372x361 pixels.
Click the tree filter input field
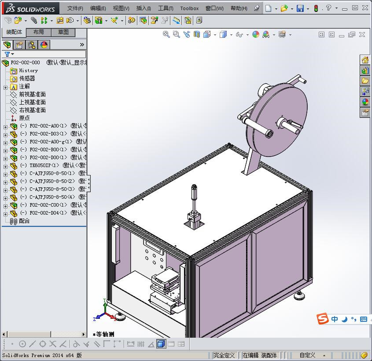pyautogui.click(x=50, y=54)
